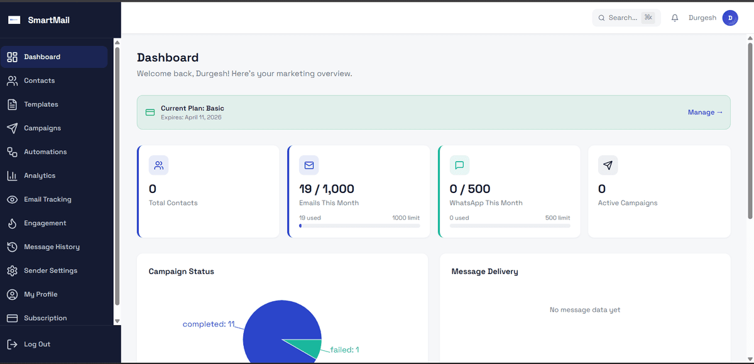Click the envelope icon on Emails card
Screen dimensions: 754x364
tap(309, 165)
